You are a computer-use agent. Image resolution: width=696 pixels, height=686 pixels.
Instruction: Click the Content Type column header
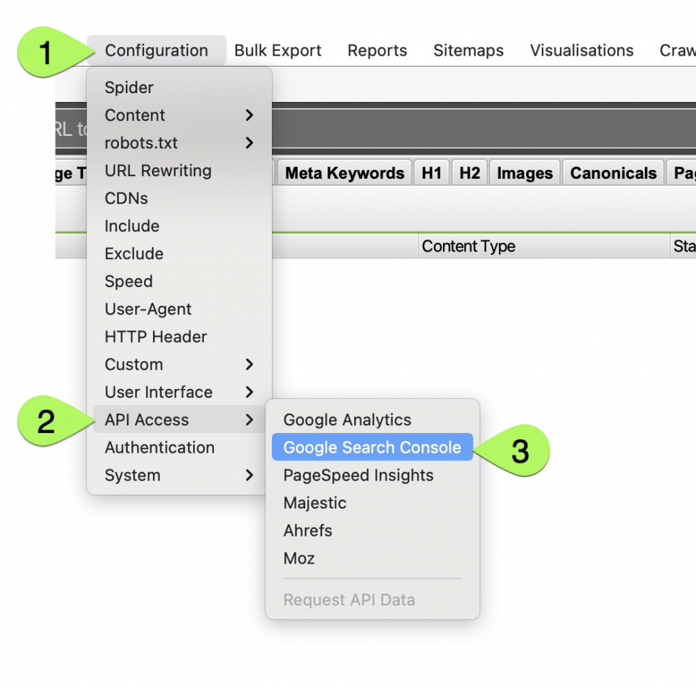[544, 246]
